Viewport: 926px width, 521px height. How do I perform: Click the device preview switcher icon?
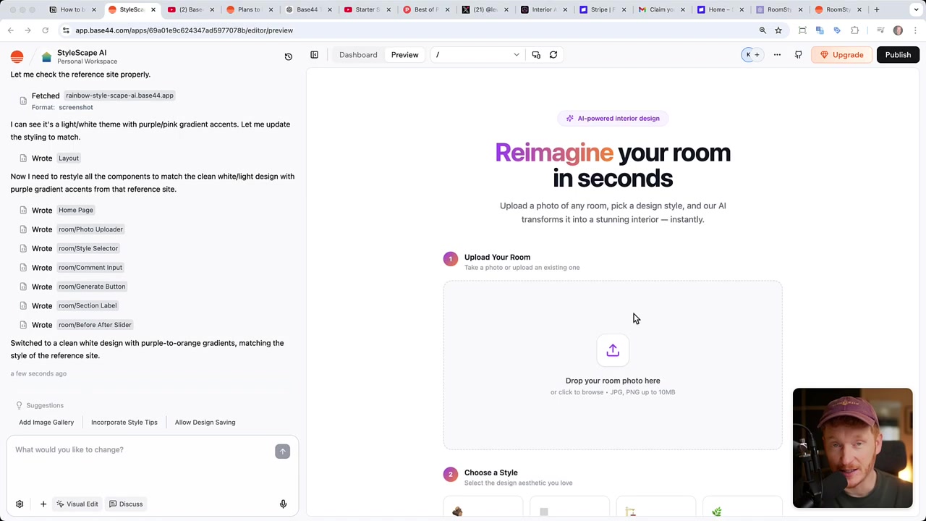point(536,55)
